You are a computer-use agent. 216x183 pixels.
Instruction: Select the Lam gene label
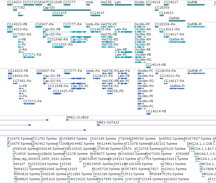[118, 2]
